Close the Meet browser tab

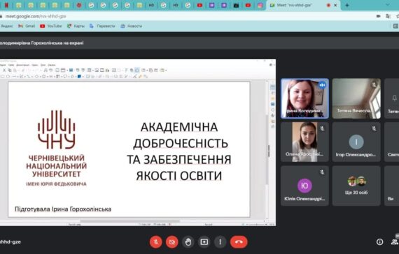[335, 5]
